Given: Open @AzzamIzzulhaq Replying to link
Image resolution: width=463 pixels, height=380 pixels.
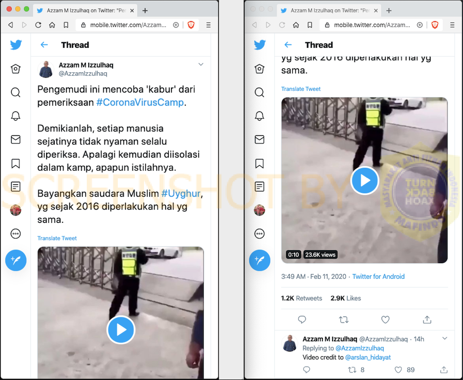Looking at the screenshot, I should point(360,348).
